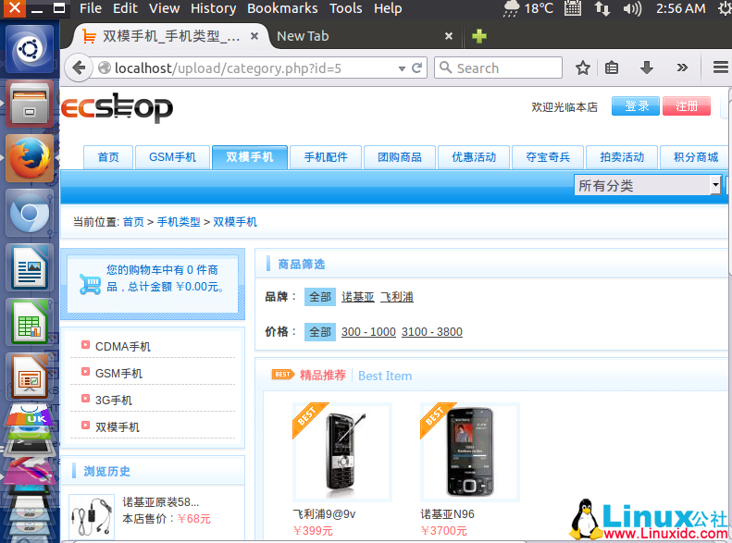Open the system clock 2:56 AM
732x543 pixels.
(681, 8)
